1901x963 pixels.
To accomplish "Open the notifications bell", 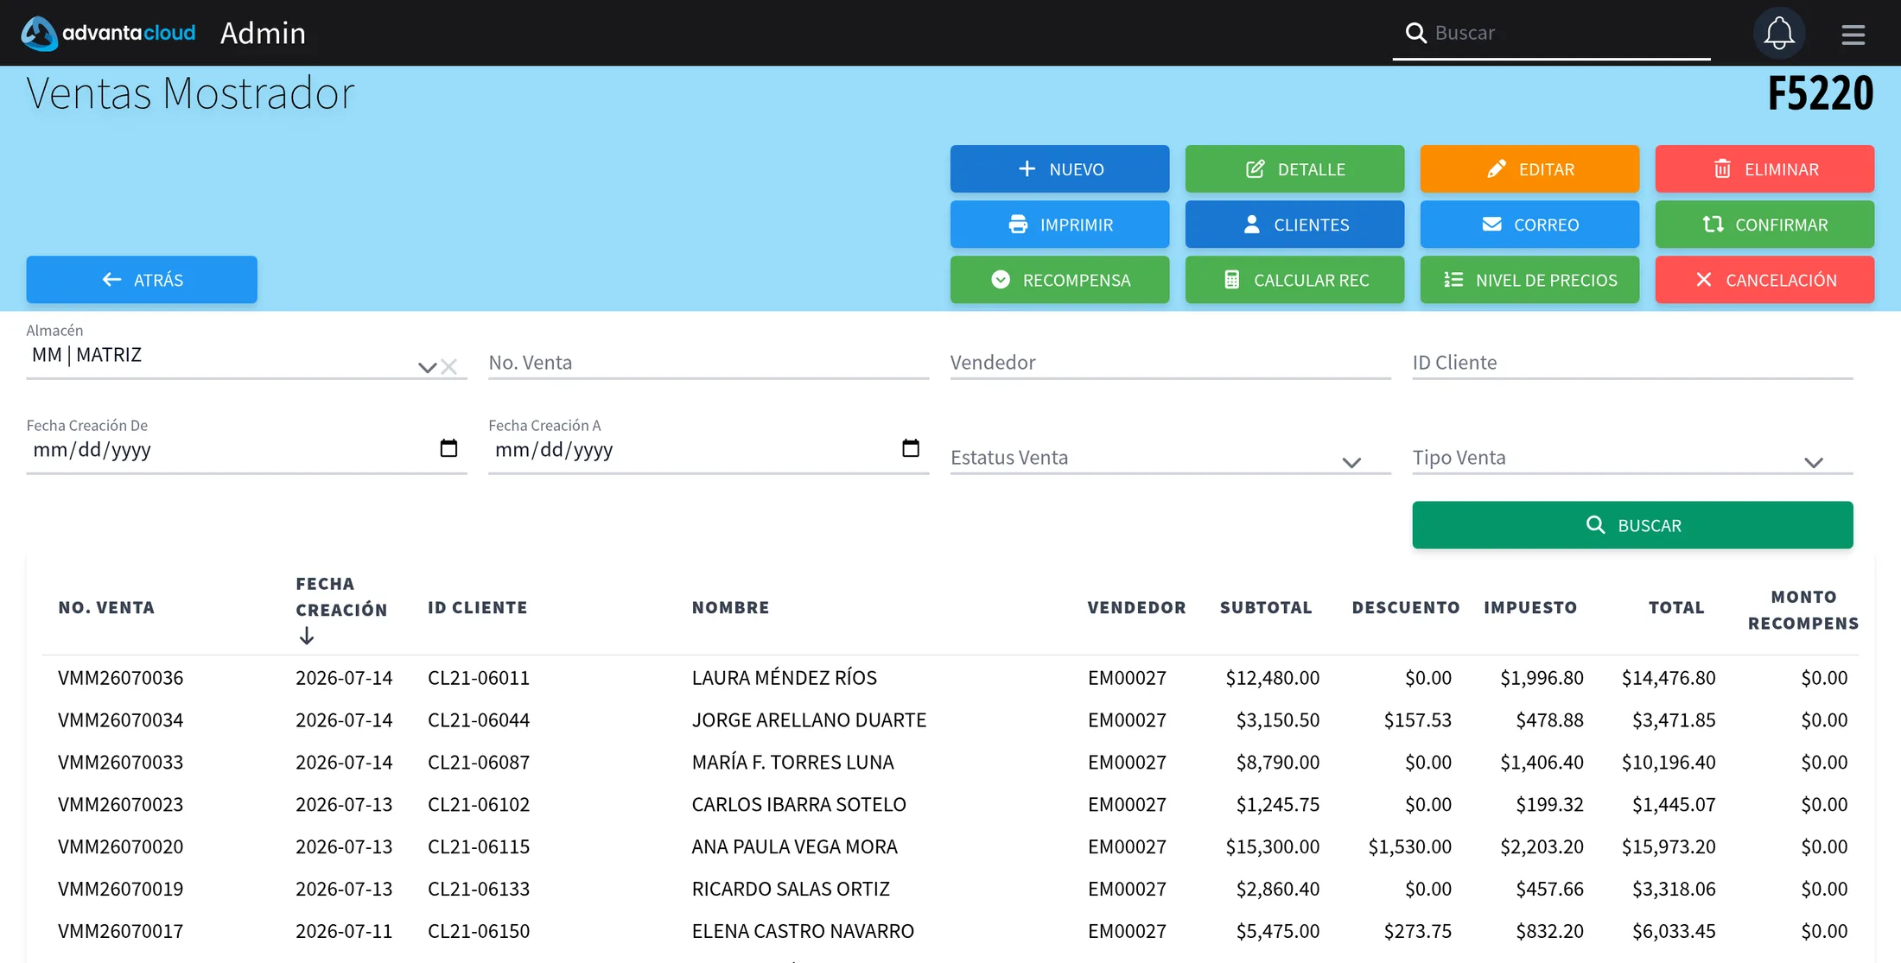I will tap(1778, 33).
